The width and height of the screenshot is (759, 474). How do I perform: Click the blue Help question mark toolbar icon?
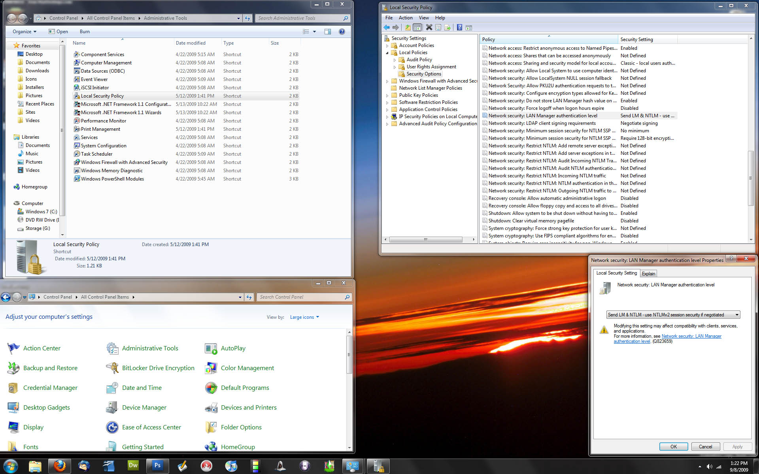point(459,28)
